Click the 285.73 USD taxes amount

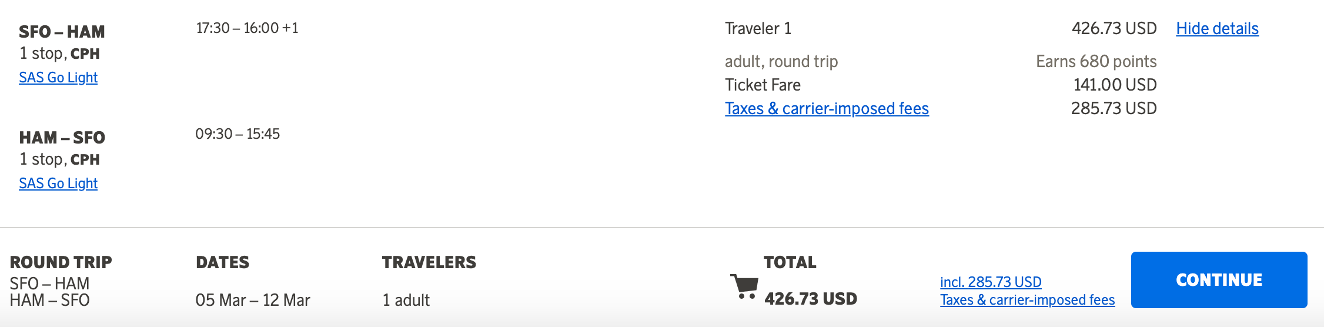click(1114, 108)
